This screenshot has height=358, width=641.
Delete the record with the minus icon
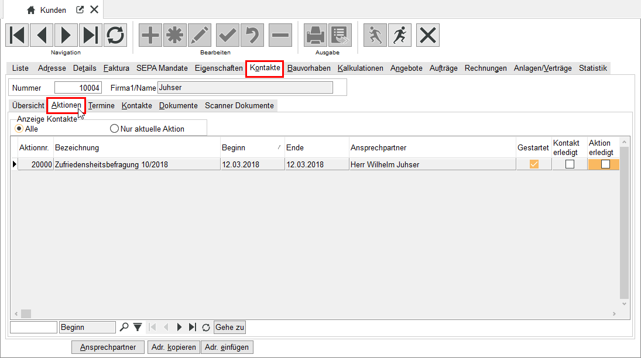[x=280, y=36]
